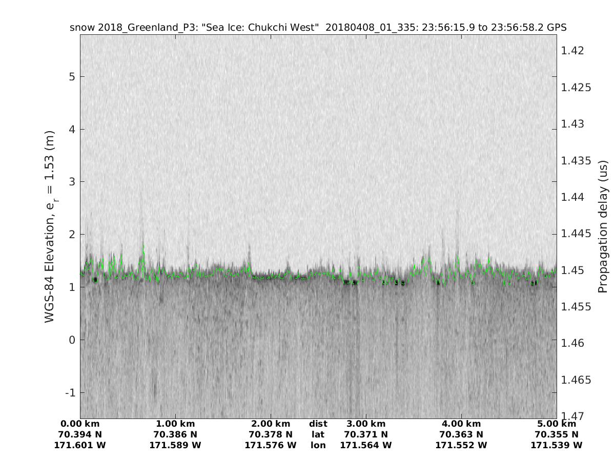Click the 171.564 W longitude label
Image resolution: width=615 pixels, height=461 pixels.
[366, 445]
